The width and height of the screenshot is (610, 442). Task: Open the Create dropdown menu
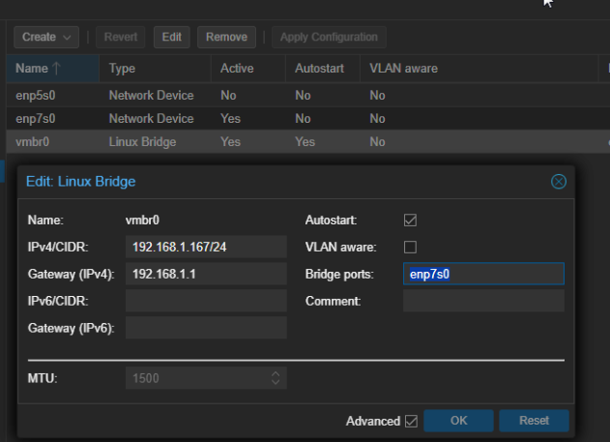pos(45,37)
